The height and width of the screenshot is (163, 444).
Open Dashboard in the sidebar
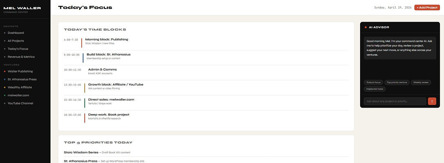(x=16, y=33)
